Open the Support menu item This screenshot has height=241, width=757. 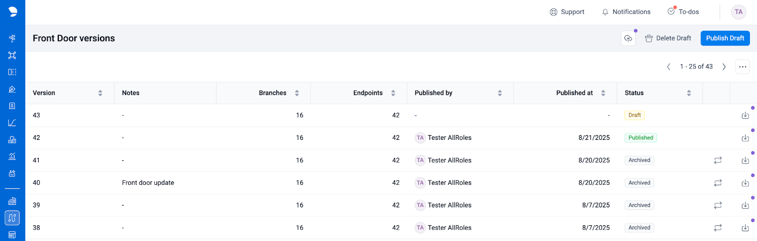click(x=567, y=12)
